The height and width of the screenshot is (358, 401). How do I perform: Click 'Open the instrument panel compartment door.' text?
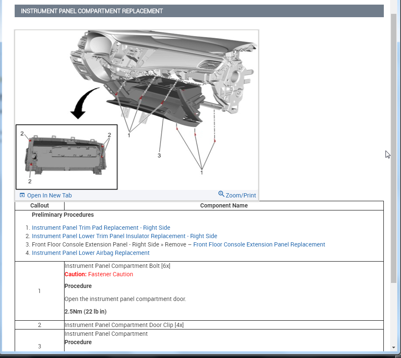[125, 299]
